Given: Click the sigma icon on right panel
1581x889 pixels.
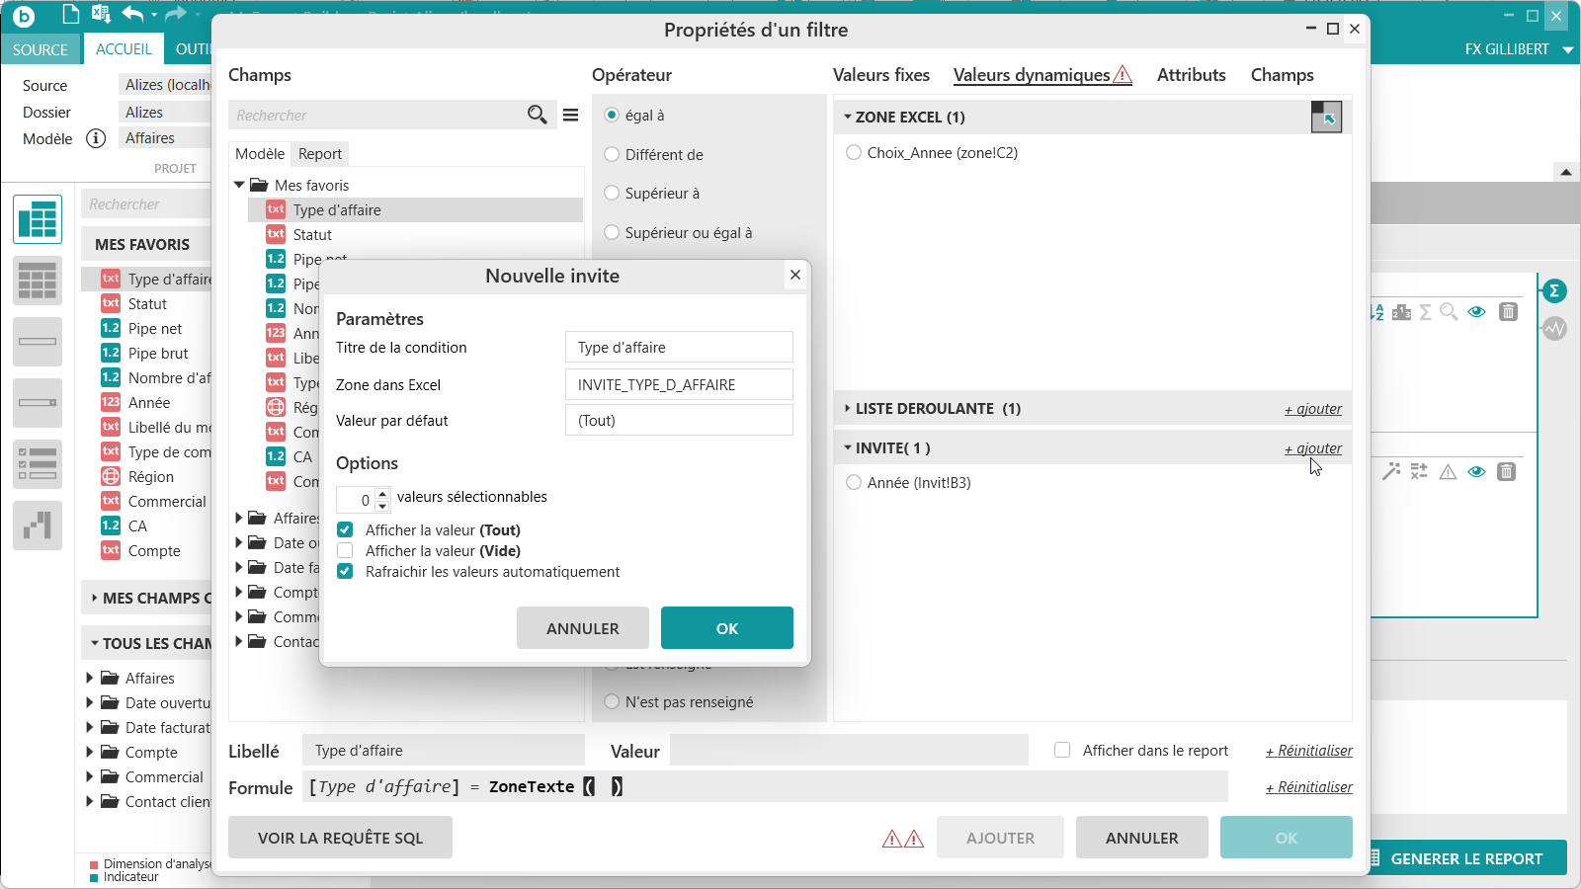Looking at the screenshot, I should point(1554,290).
